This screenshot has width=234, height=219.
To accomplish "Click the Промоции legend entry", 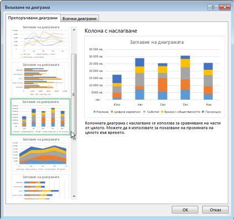I will [211, 112].
